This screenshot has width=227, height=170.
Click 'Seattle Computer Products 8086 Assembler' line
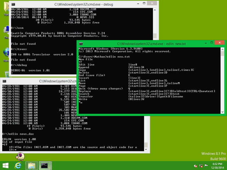tap(58, 33)
